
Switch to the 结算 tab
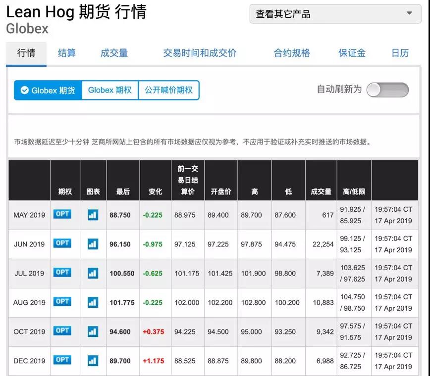tap(67, 53)
